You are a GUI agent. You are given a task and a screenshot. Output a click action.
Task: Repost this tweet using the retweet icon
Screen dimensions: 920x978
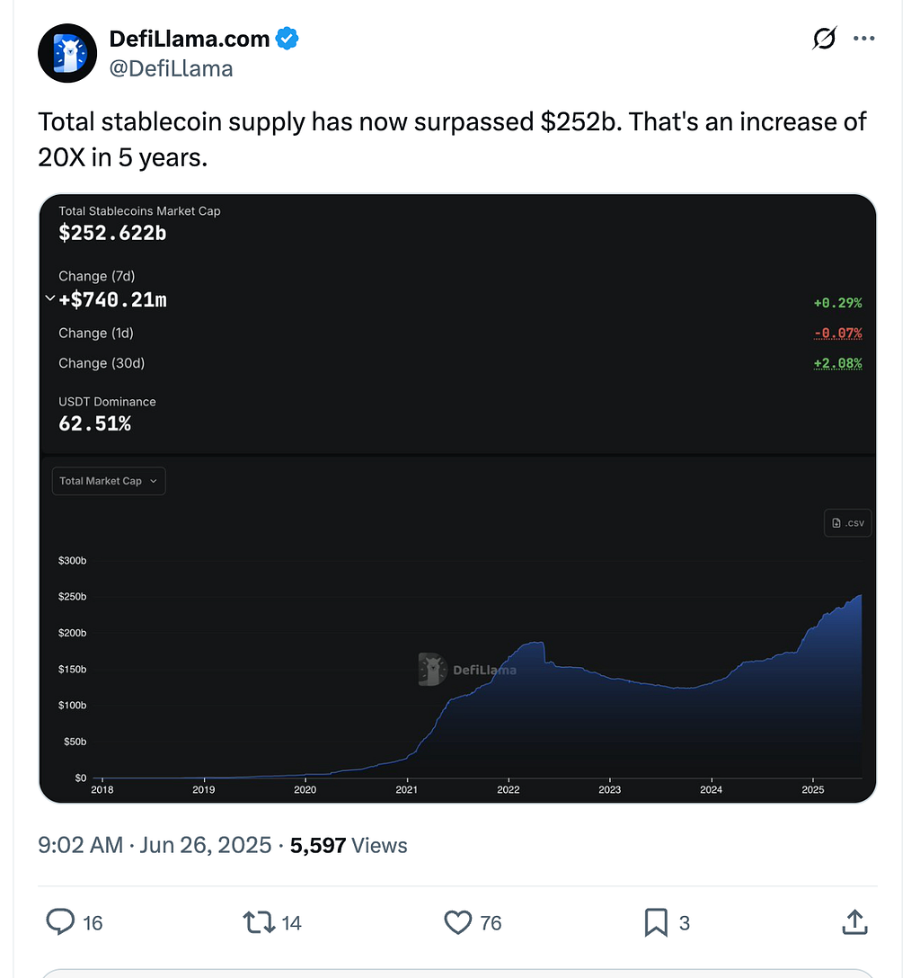coord(259,922)
